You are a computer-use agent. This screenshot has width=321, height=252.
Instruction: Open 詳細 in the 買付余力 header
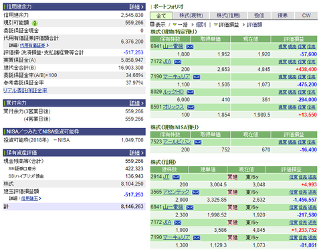(x=136, y=103)
